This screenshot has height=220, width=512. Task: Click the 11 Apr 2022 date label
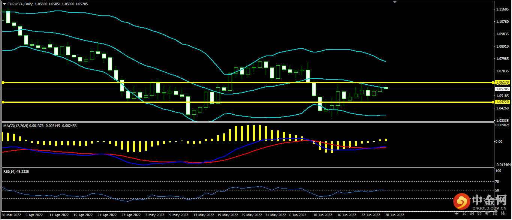point(59,216)
